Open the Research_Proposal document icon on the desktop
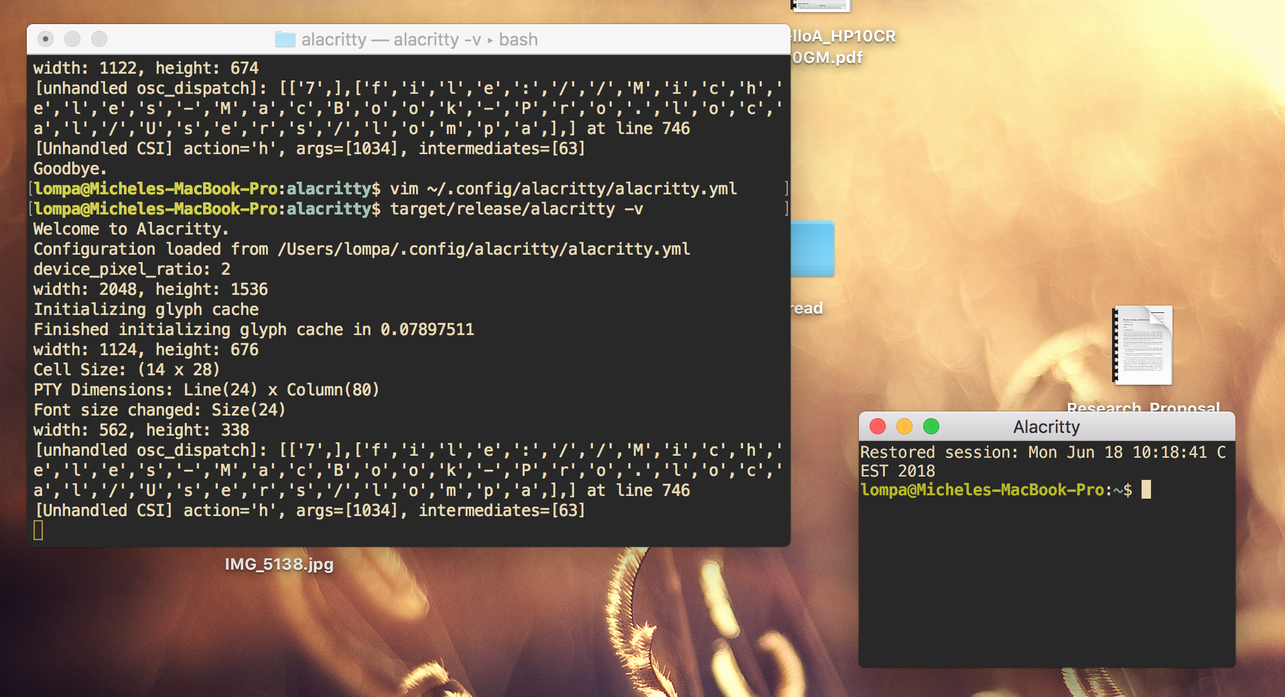The width and height of the screenshot is (1285, 697). (1142, 345)
